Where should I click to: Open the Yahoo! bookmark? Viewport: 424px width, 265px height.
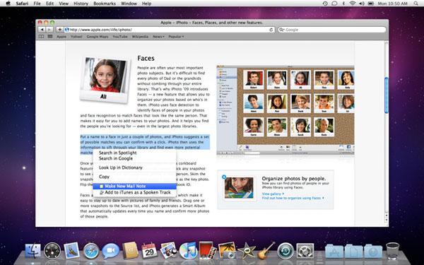(76, 37)
